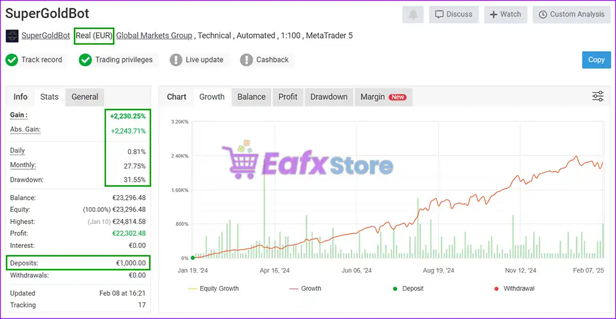Select the Balance chart tab
The height and width of the screenshot is (319, 616).
point(251,97)
